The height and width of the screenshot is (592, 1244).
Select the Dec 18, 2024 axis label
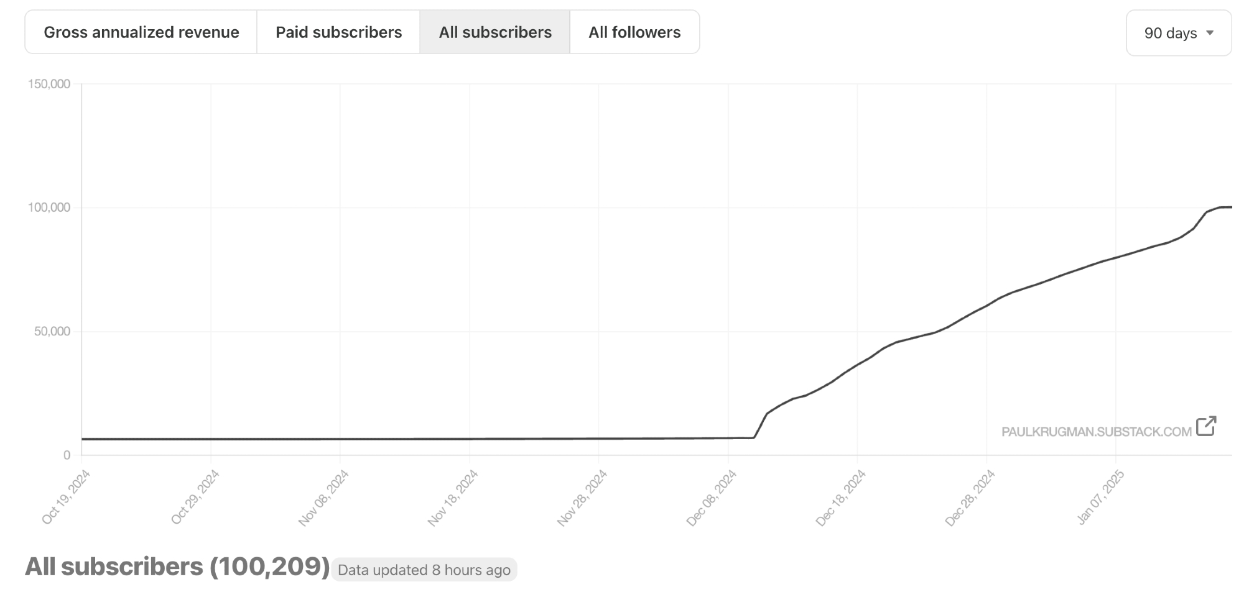841,498
